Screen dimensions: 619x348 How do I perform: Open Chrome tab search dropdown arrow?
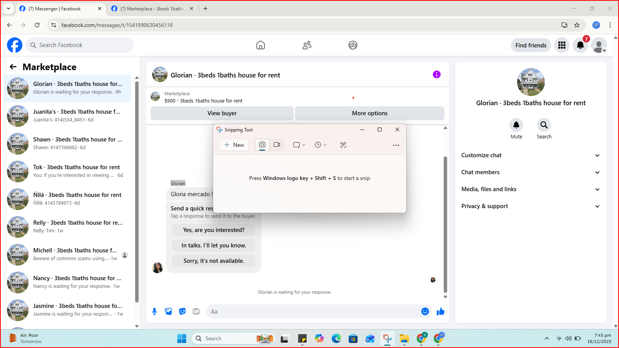[8, 8]
